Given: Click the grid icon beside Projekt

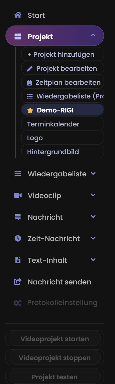Looking at the screenshot, I should tap(18, 37).
